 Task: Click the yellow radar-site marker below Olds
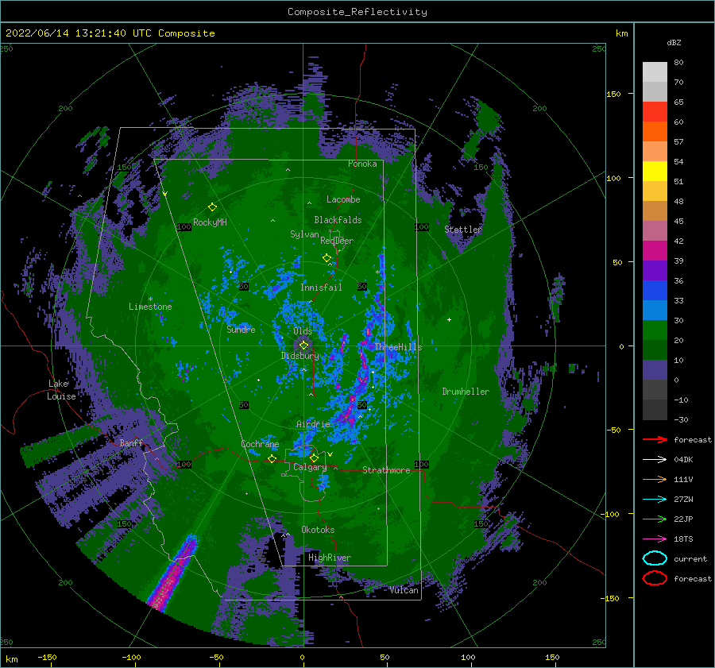[303, 346]
